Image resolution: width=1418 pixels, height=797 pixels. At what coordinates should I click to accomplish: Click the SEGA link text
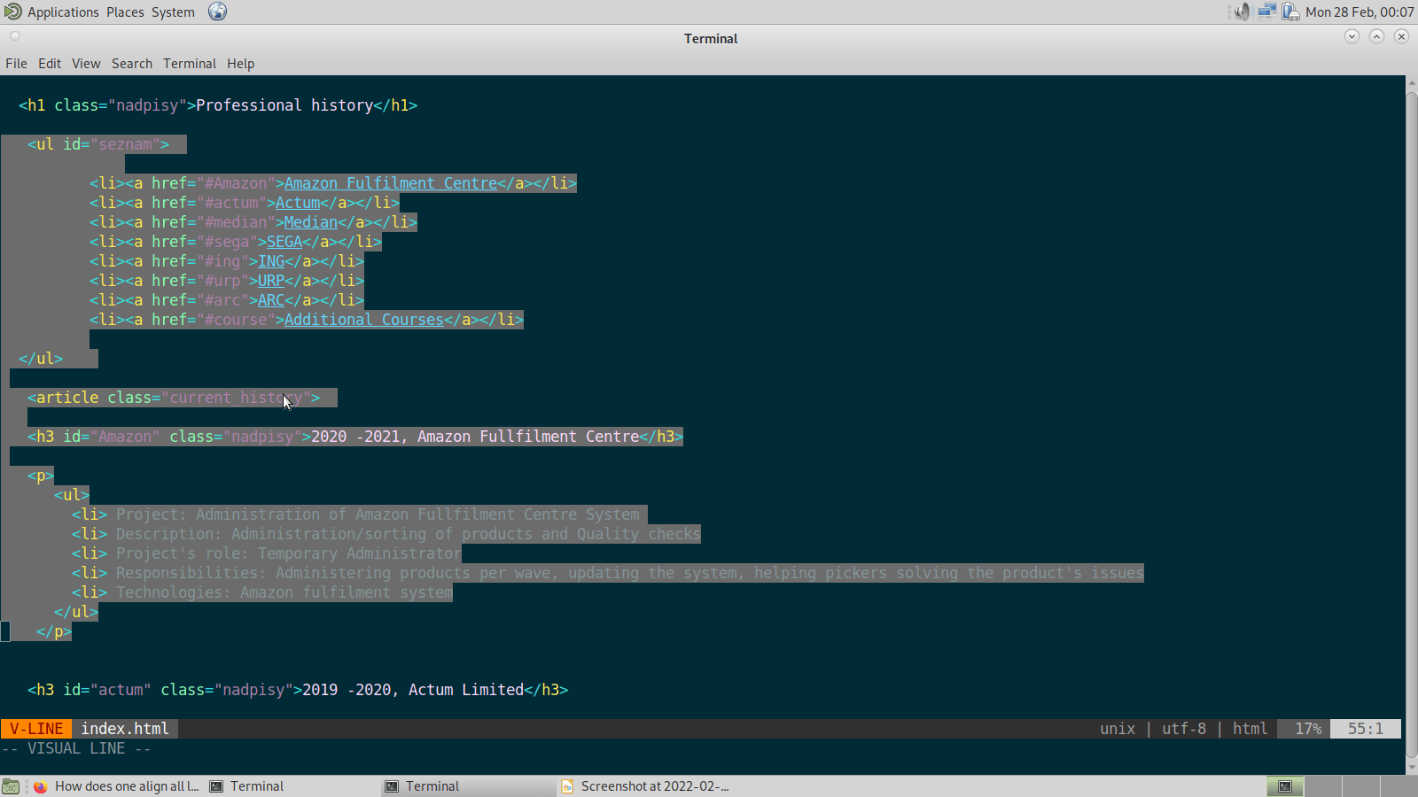point(284,242)
